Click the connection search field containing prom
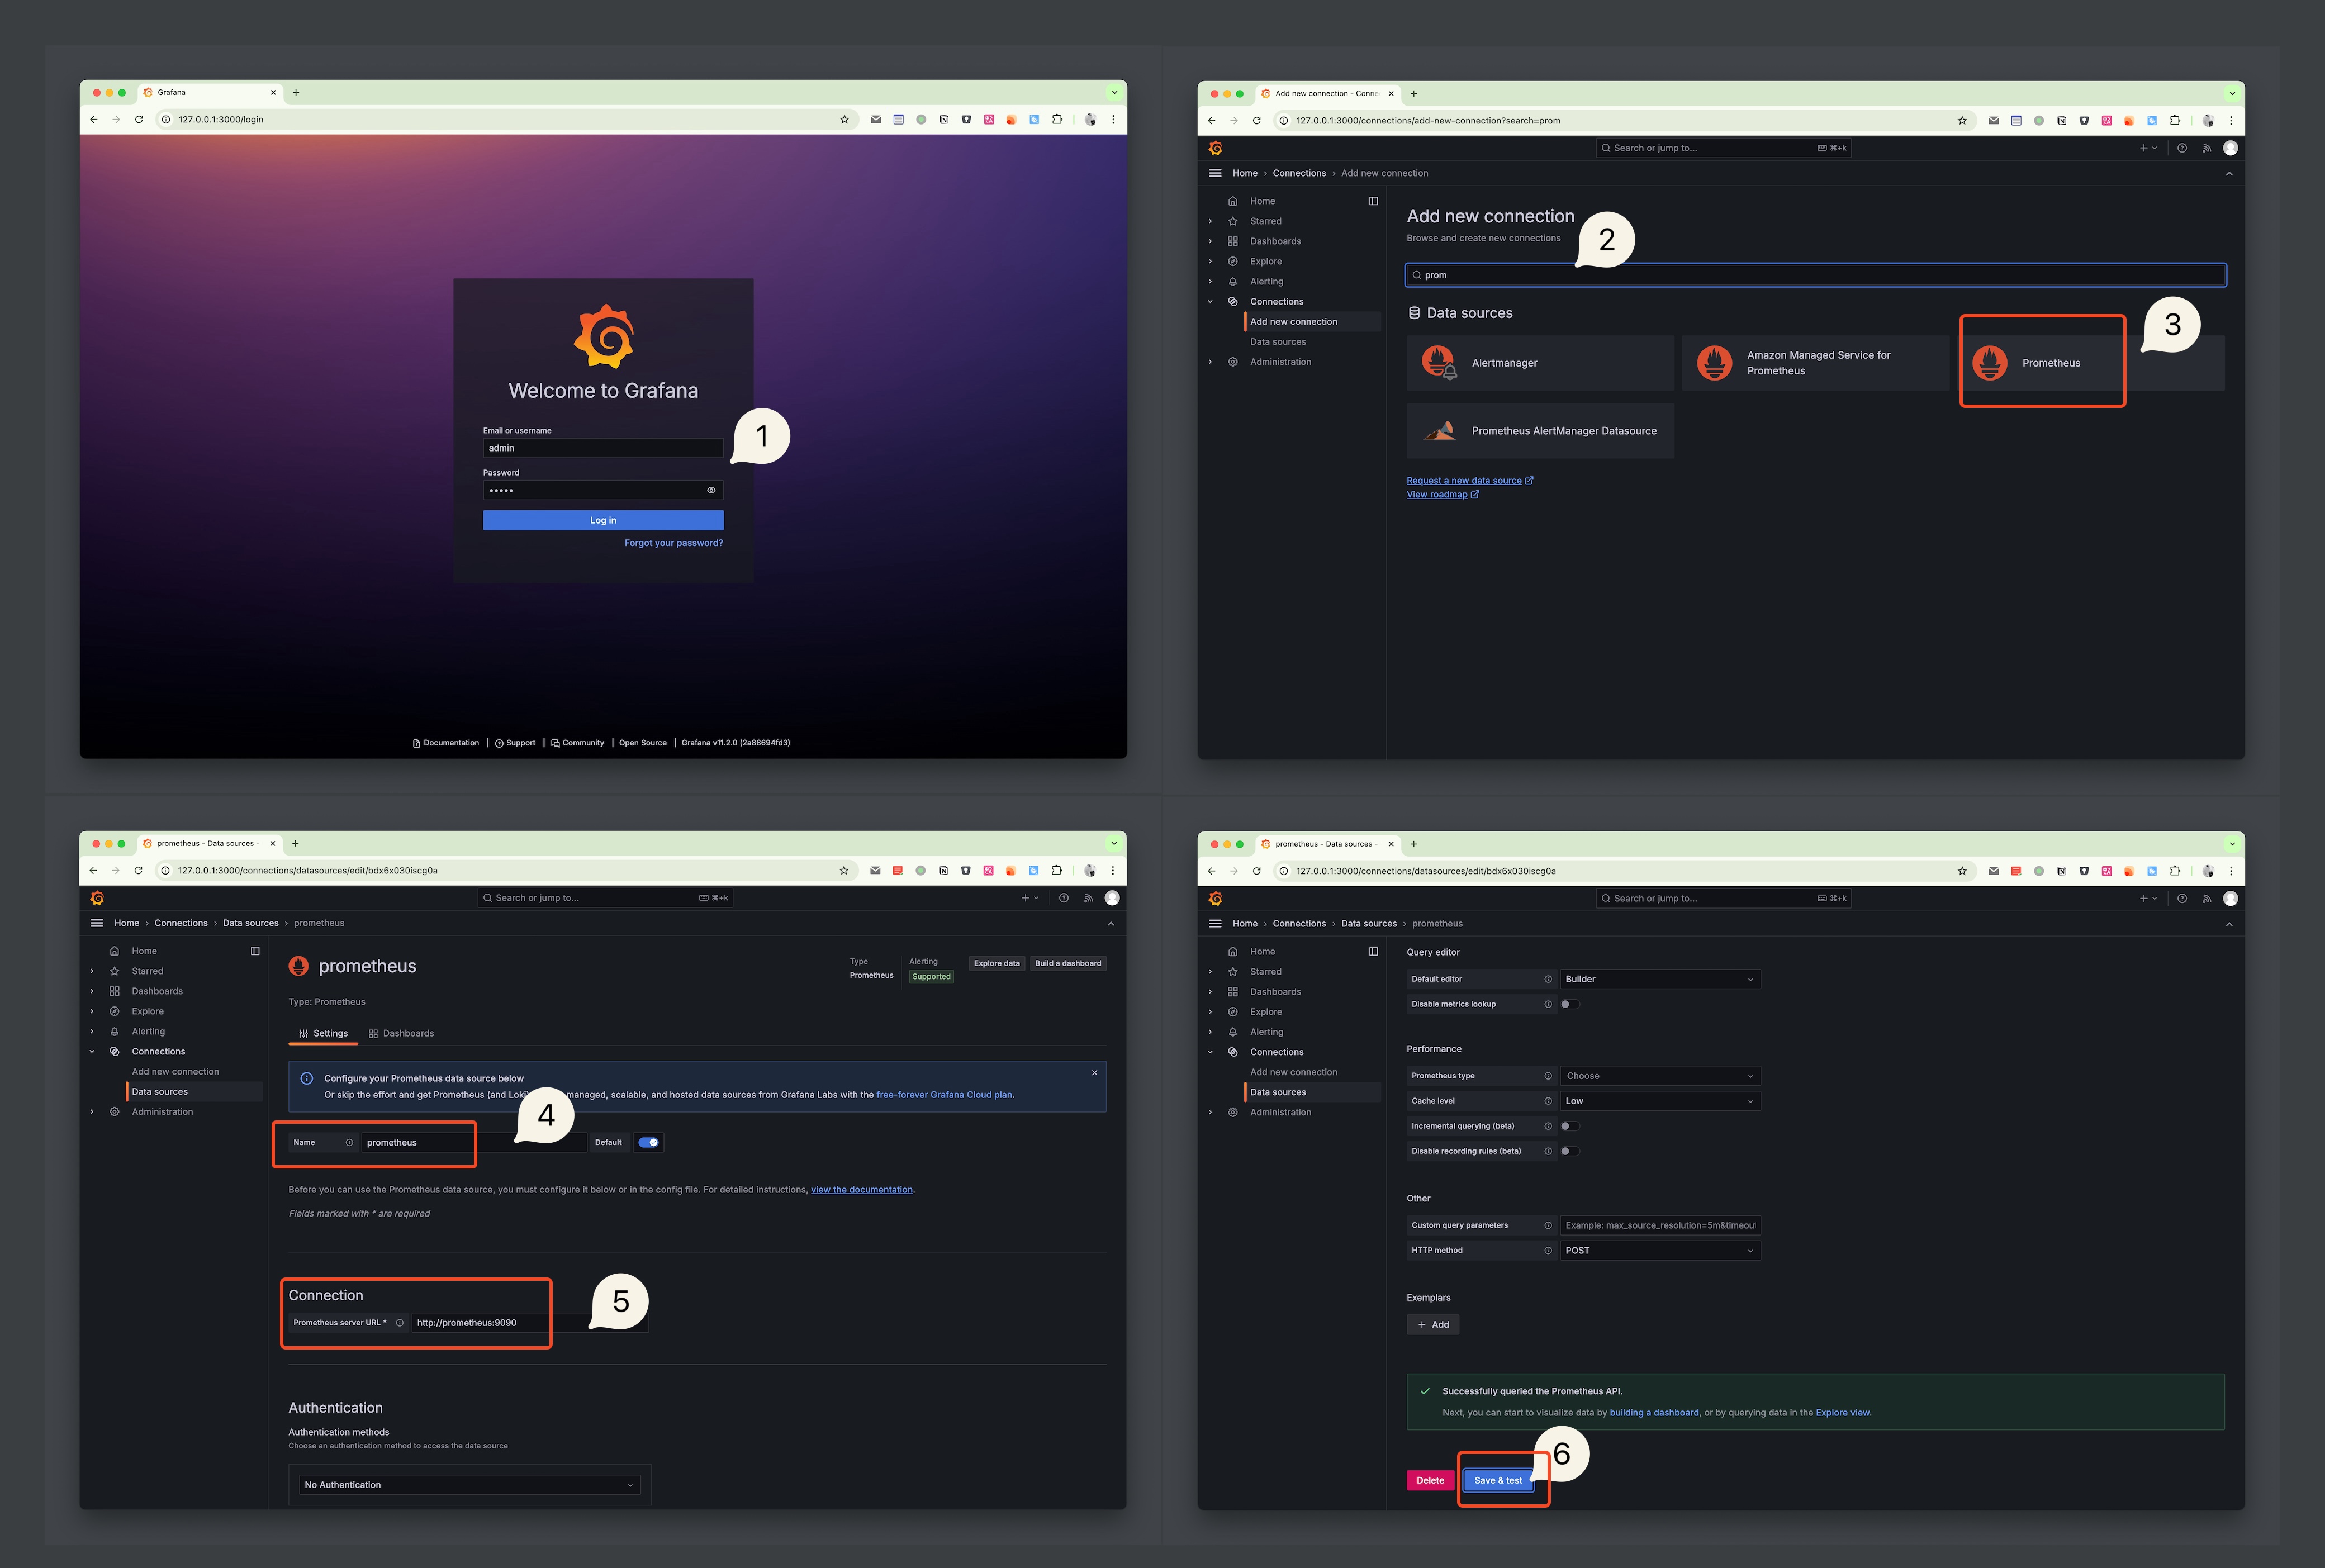This screenshot has height=1568, width=2325. click(x=1815, y=275)
